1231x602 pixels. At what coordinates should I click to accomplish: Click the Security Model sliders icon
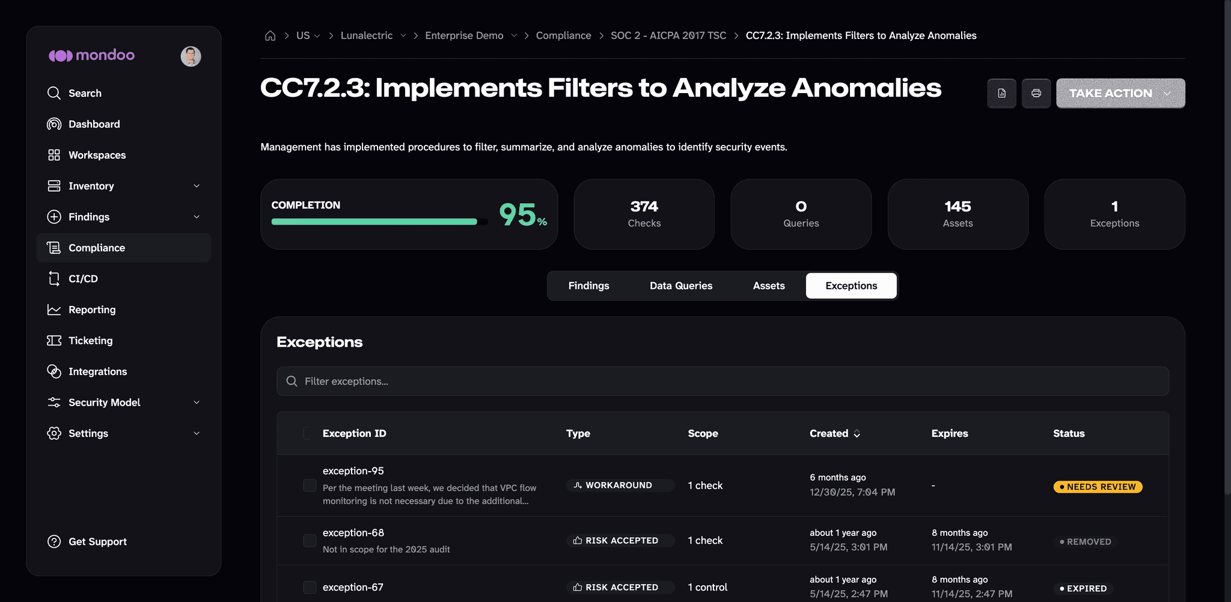tap(54, 403)
